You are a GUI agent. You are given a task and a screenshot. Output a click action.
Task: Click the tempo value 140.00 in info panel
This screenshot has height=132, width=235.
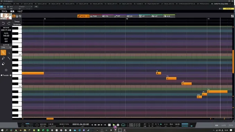pyautogui.click(x=6, y=36)
